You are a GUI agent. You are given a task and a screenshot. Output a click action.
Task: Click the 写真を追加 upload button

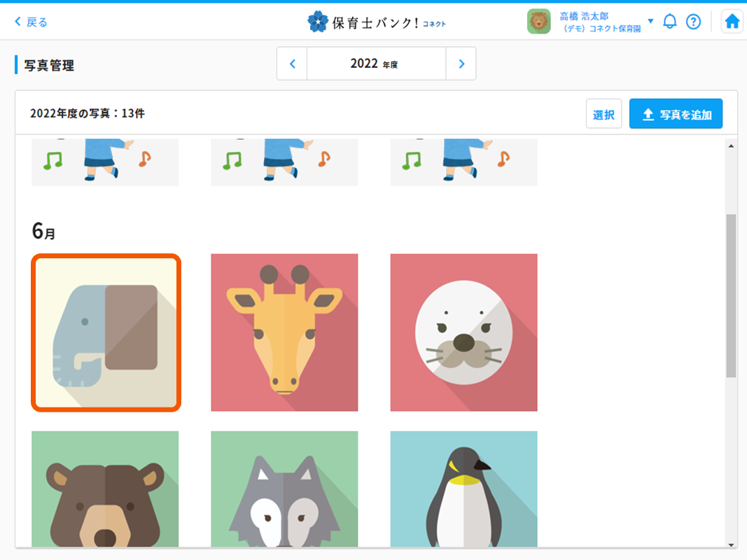pyautogui.click(x=676, y=114)
